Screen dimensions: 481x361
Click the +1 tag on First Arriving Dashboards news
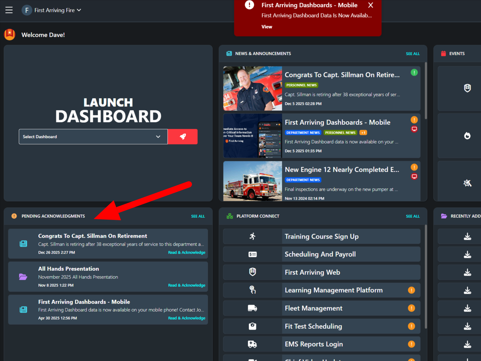click(x=363, y=132)
